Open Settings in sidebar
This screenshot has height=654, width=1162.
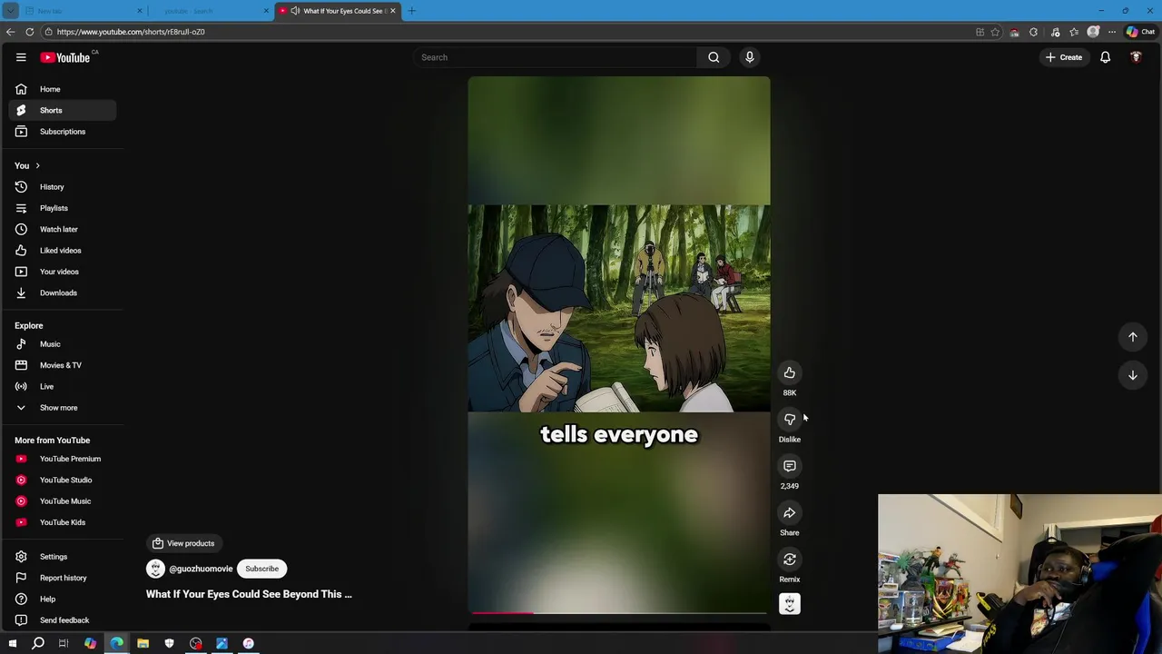point(62,557)
